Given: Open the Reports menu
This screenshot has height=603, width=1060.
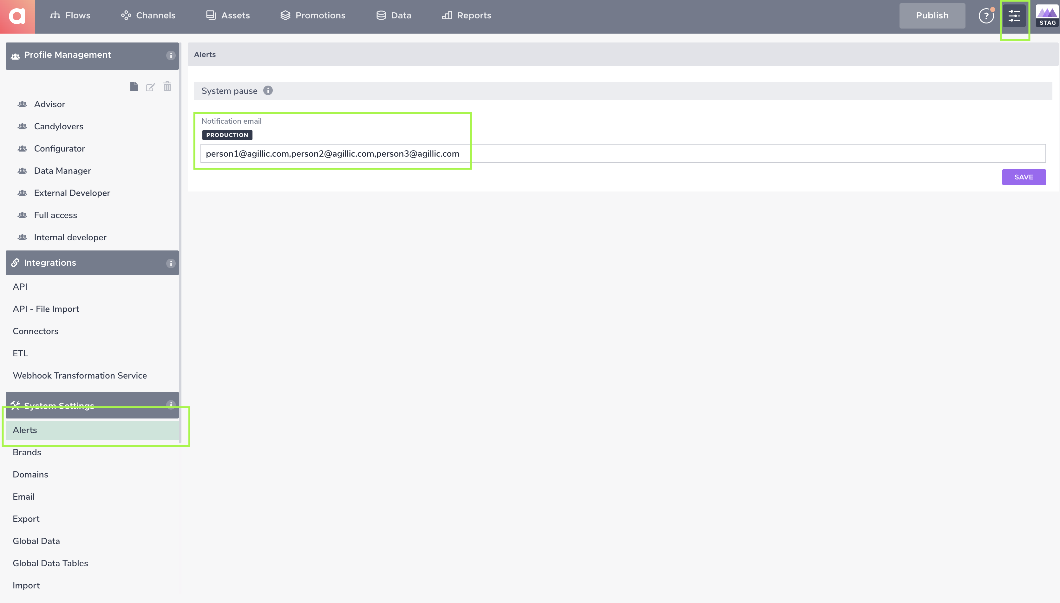Looking at the screenshot, I should 467,16.
